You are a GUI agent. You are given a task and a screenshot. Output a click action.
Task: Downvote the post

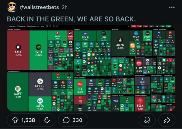click(x=47, y=120)
